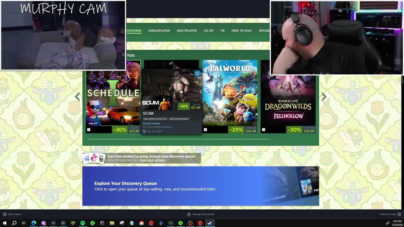The image size is (404, 227).
Task: Open Task View on taskbar
Action: [x=24, y=223]
